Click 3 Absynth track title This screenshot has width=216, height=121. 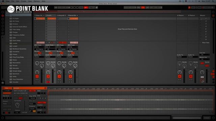pyautogui.click(x=61, y=15)
